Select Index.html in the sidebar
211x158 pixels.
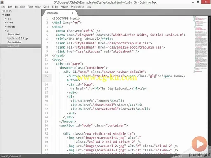point(21,46)
